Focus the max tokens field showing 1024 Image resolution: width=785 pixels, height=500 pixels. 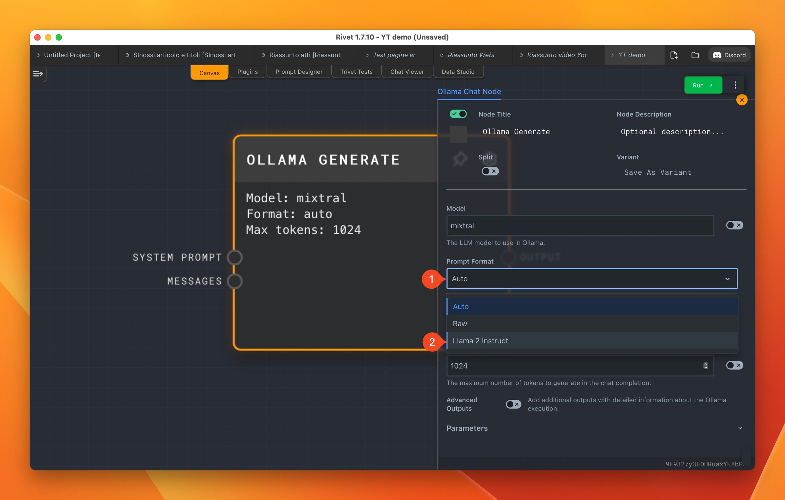(580, 366)
